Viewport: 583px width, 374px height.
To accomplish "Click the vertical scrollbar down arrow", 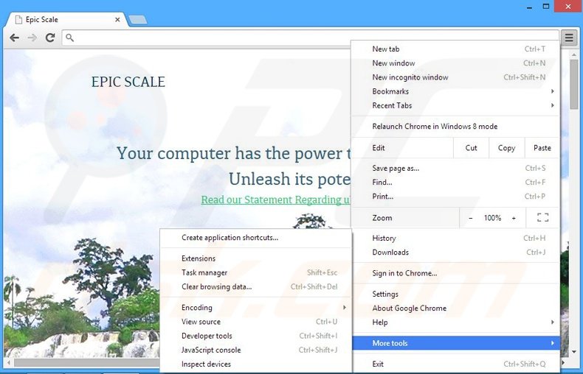I will (x=574, y=351).
